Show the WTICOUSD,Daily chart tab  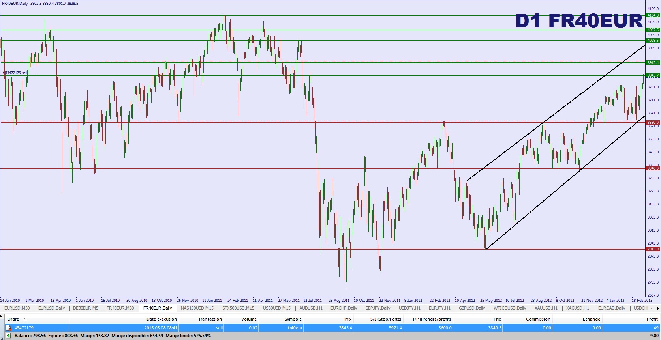pyautogui.click(x=510, y=308)
